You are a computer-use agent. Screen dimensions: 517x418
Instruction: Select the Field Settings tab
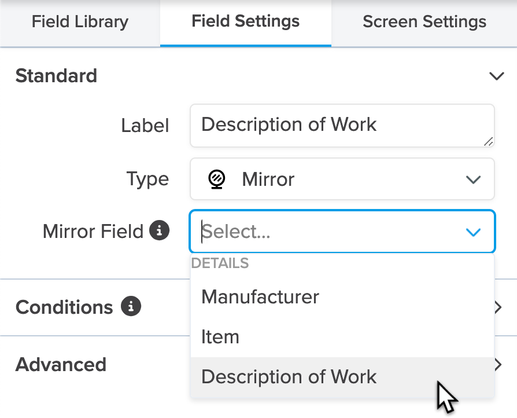[246, 22]
